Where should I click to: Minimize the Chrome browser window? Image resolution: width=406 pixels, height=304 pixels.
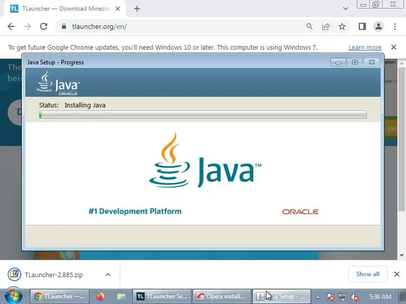363,5
